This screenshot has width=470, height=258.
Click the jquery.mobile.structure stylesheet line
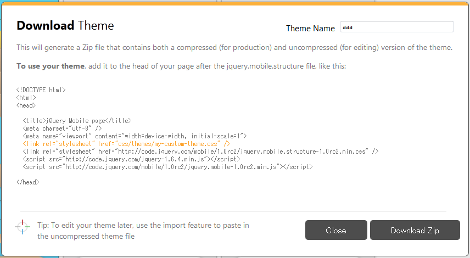click(x=200, y=151)
